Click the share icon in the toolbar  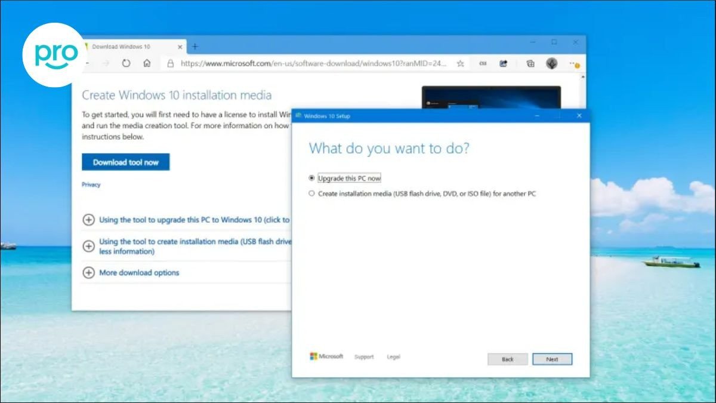tap(504, 62)
